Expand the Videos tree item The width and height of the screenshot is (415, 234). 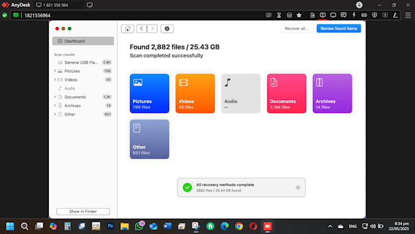click(55, 79)
